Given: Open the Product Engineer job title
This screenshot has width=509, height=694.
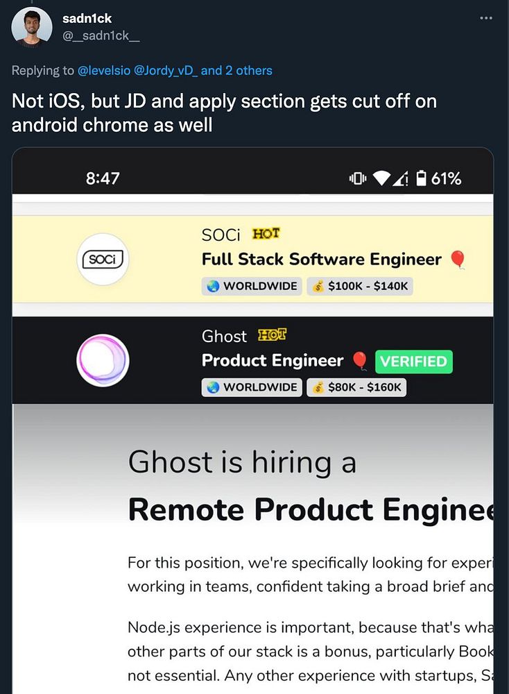Looking at the screenshot, I should (x=272, y=361).
